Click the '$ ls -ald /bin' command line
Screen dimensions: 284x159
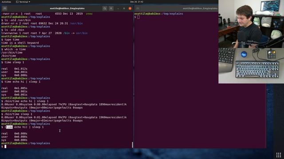(13, 30)
